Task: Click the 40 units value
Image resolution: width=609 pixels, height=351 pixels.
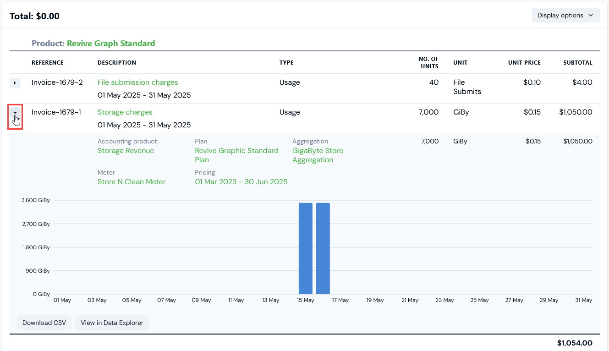Action: pos(433,82)
